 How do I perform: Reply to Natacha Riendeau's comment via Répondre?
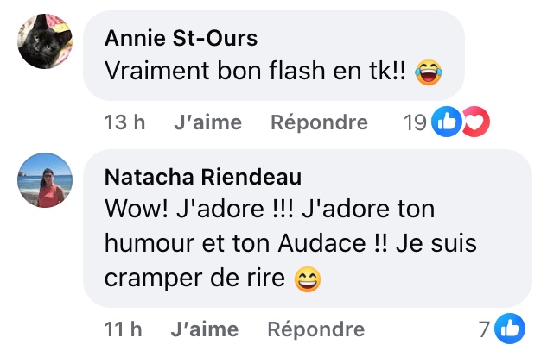(316, 329)
